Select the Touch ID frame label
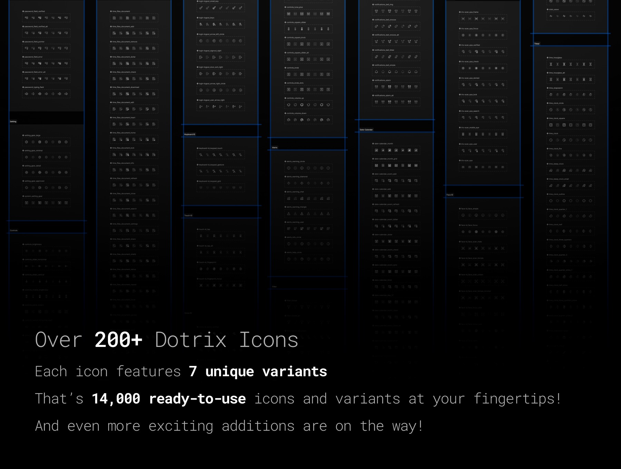The width and height of the screenshot is (621, 469). [188, 215]
